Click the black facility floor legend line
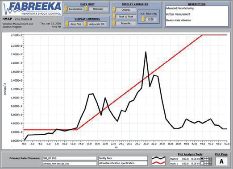 (158, 158)
